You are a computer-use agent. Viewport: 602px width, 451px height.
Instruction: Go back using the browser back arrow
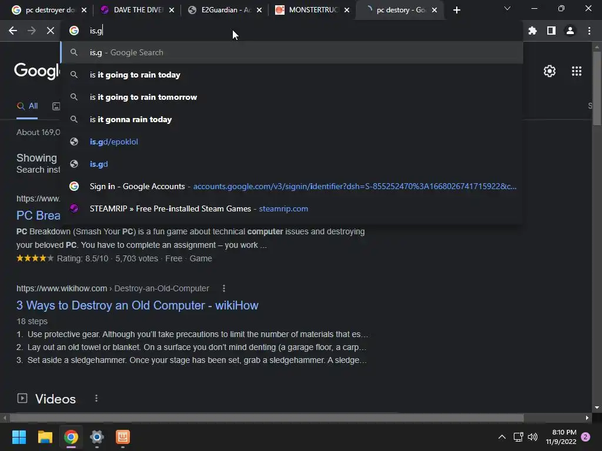[x=13, y=31]
